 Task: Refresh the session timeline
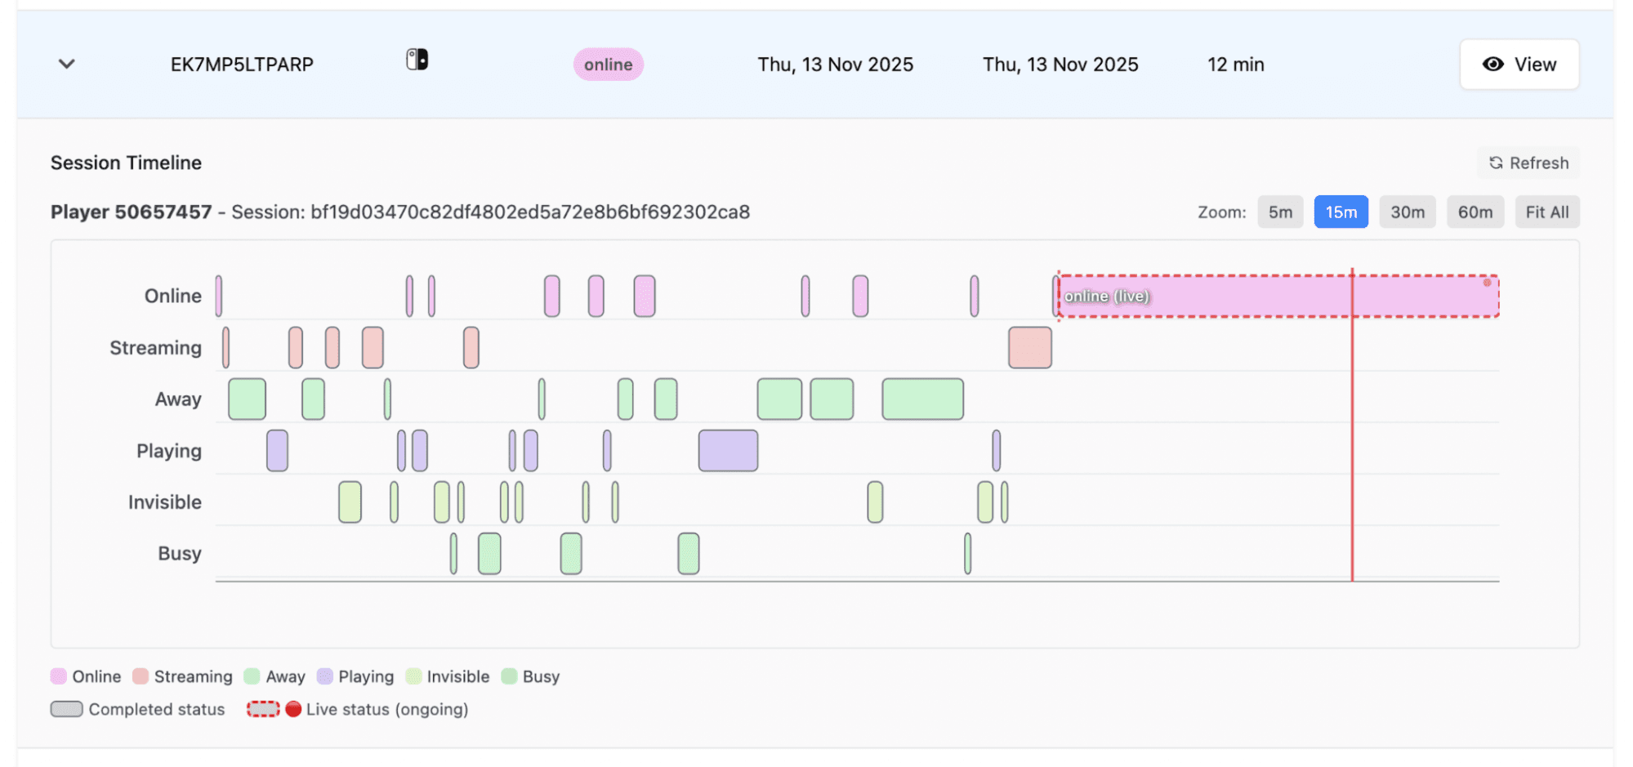pyautogui.click(x=1528, y=163)
